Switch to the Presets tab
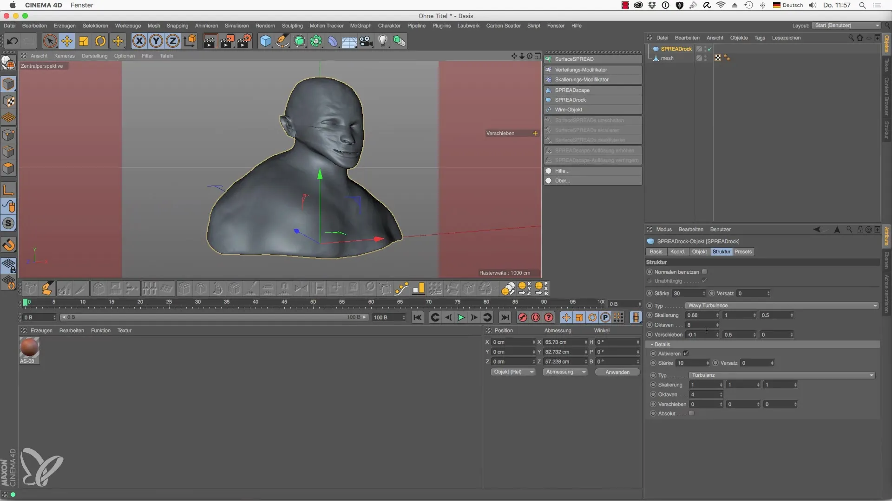Viewport: 892px width, 501px height. 743,251
